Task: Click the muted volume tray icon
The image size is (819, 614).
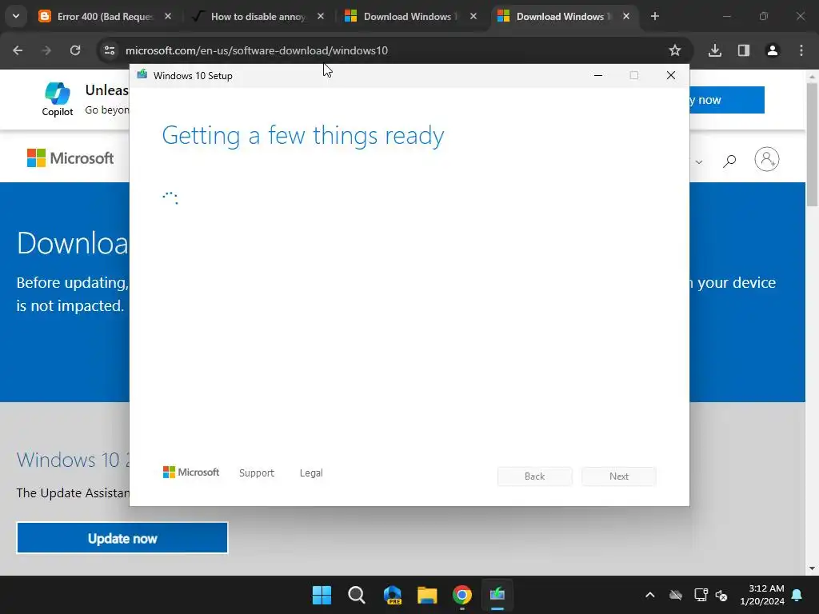Action: pyautogui.click(x=721, y=595)
